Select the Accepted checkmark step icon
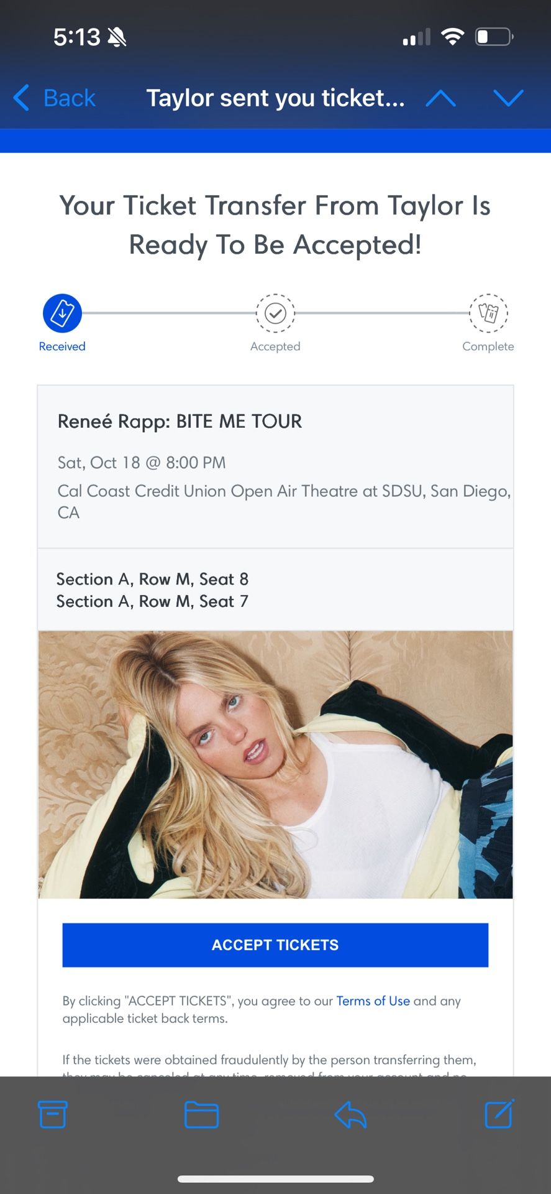 click(275, 314)
